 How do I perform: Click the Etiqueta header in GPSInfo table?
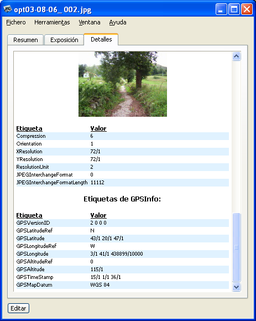click(x=29, y=215)
